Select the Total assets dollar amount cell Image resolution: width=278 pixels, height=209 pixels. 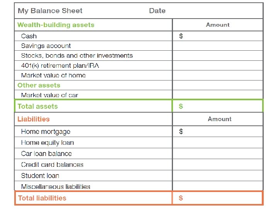click(x=217, y=106)
